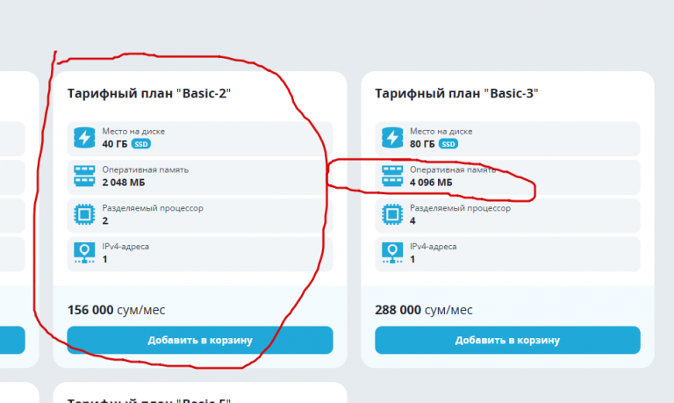This screenshot has width=674, height=403.
Task: Click Разделяемый процессор label in Basic-2
Action: 153,208
